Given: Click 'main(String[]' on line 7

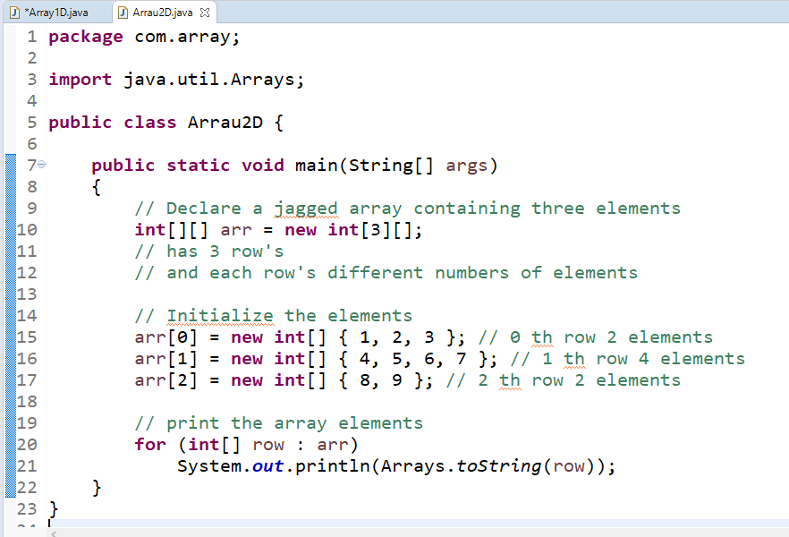Looking at the screenshot, I should [364, 166].
